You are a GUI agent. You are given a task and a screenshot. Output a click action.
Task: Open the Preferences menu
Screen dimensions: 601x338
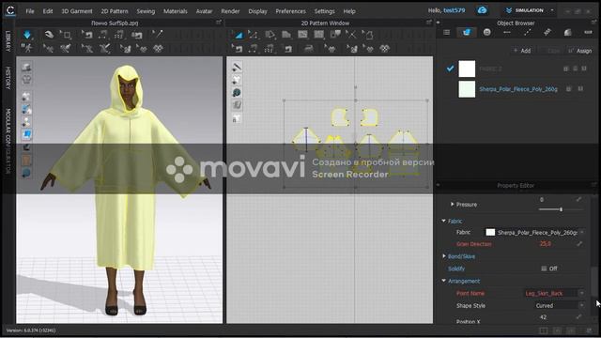[x=290, y=11]
